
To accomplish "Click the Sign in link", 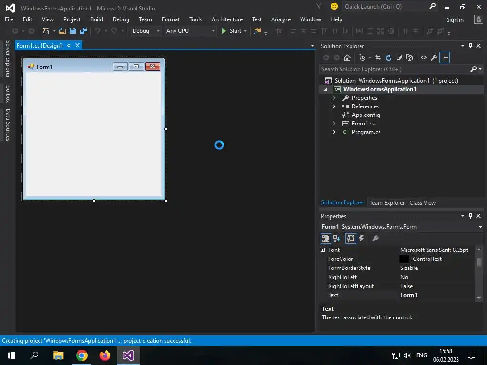I will (455, 20).
